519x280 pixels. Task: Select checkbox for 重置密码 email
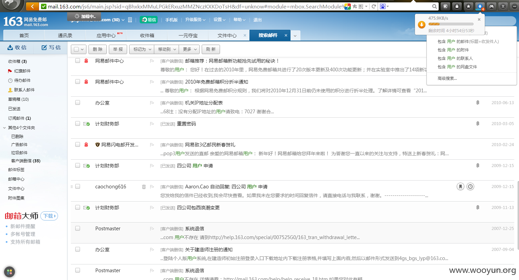(78, 123)
